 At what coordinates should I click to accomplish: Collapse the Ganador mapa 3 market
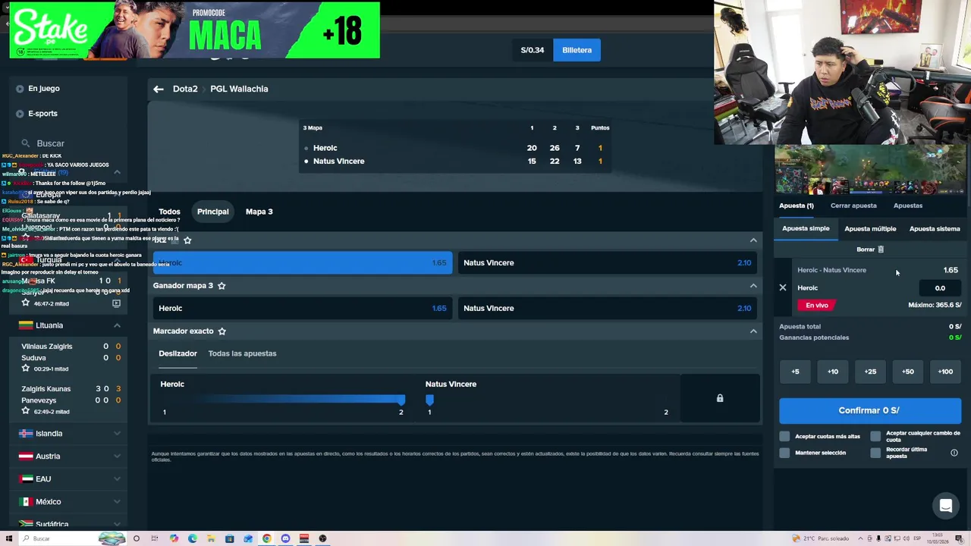(x=753, y=286)
